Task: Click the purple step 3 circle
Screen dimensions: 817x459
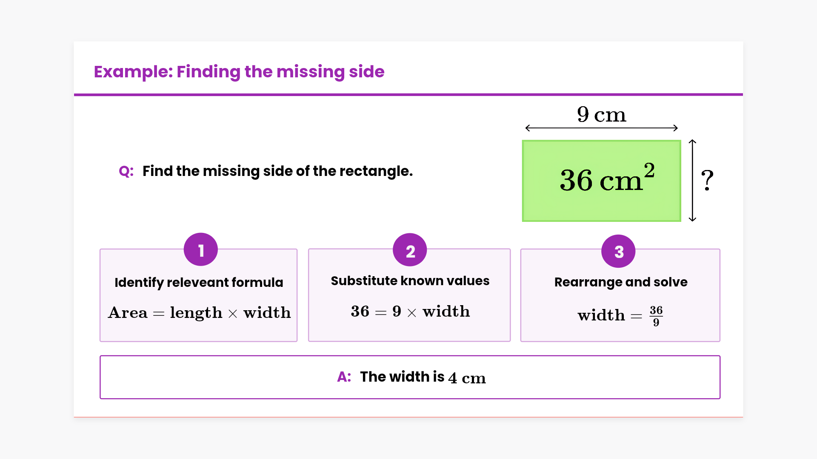Action: tap(618, 251)
